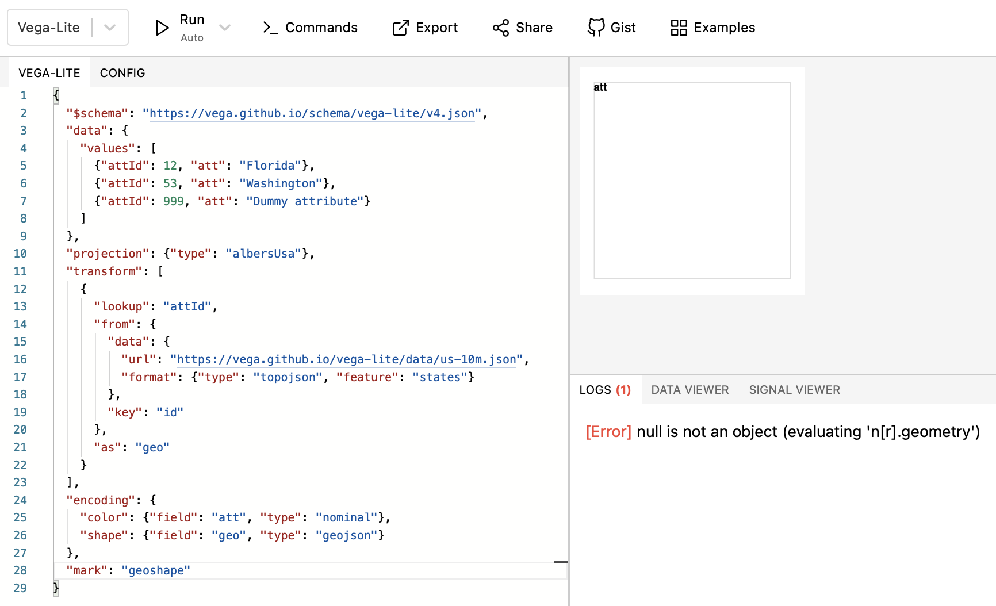Switch to the CONFIG tab
The width and height of the screenshot is (996, 606).
coord(122,72)
